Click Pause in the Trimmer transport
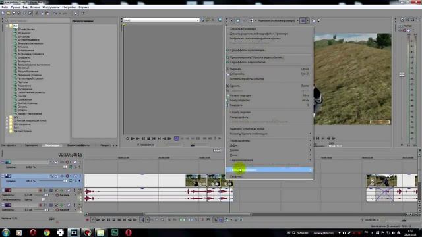The width and height of the screenshot is (422, 237). point(143,138)
